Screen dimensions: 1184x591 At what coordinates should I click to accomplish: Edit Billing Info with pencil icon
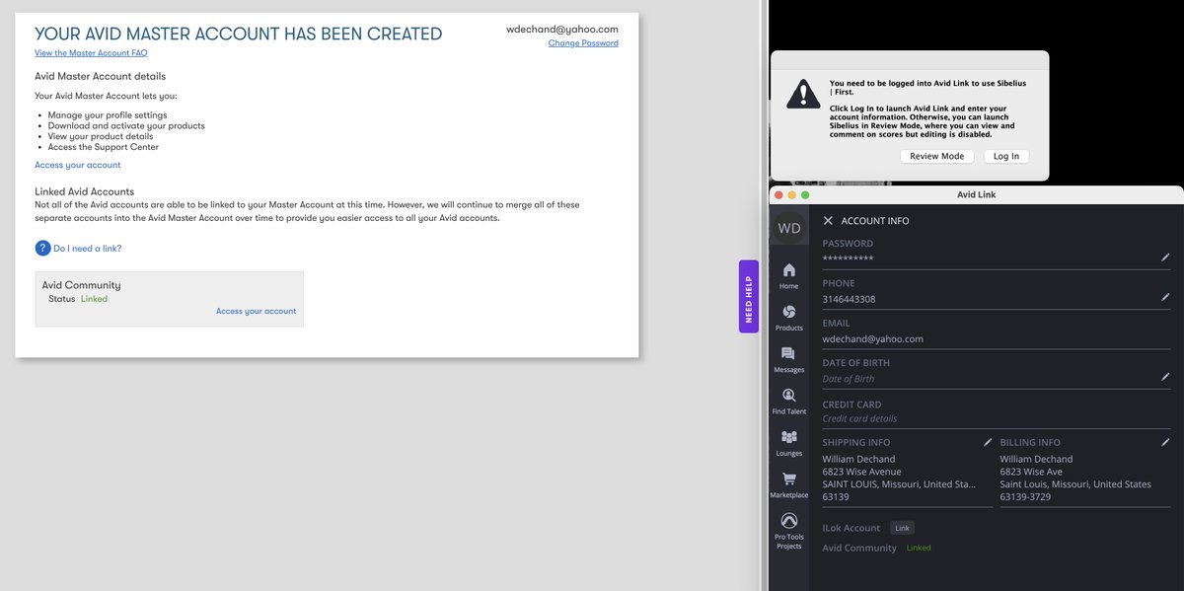tap(1165, 442)
